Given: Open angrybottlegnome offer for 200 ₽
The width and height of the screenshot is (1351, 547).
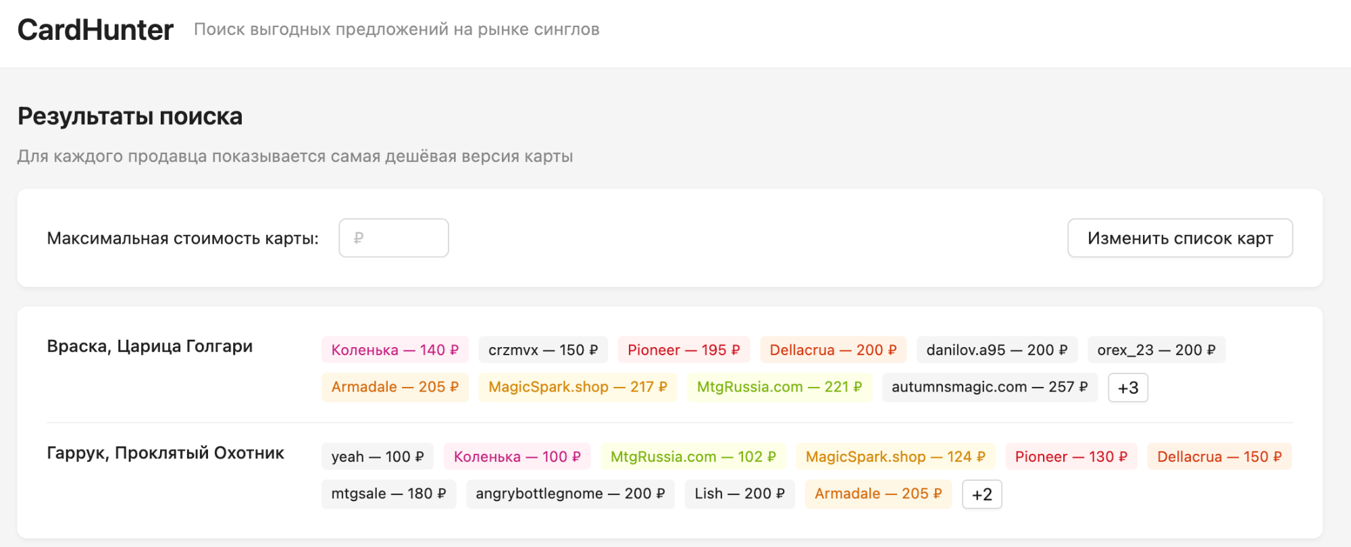Looking at the screenshot, I should pyautogui.click(x=569, y=494).
